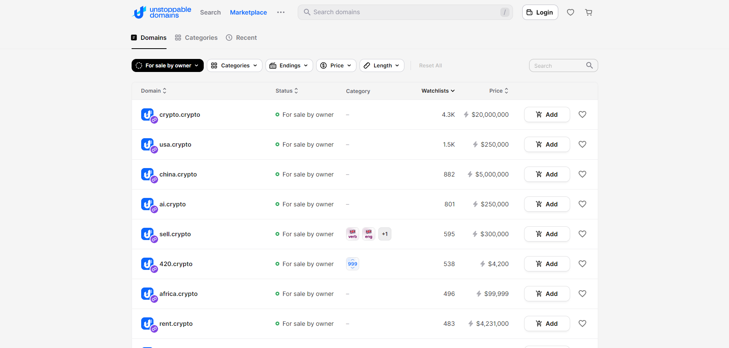Sort table by Watchlists column

[x=438, y=91]
